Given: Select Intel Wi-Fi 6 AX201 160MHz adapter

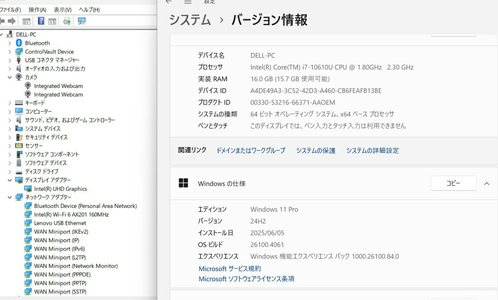Looking at the screenshot, I should pos(71,215).
